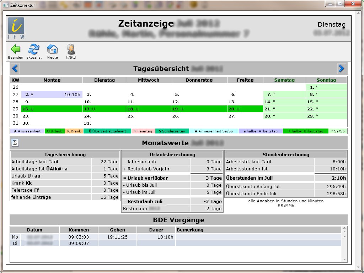Refresh data with the aktualis. icon

(34, 49)
